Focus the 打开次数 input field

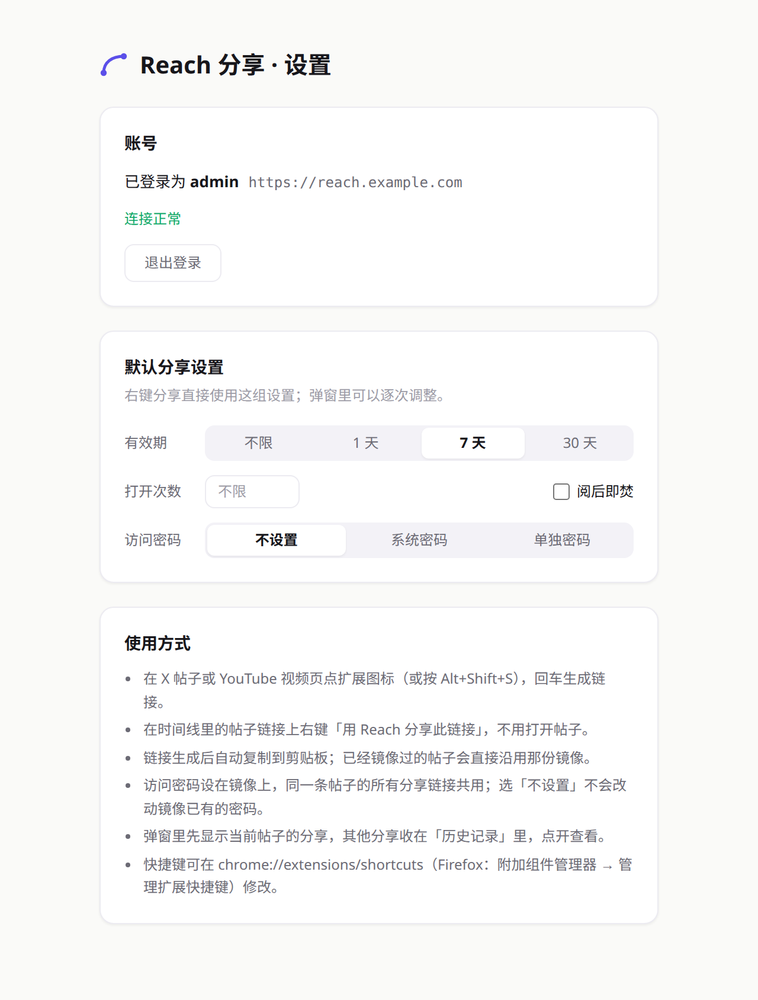(x=252, y=492)
